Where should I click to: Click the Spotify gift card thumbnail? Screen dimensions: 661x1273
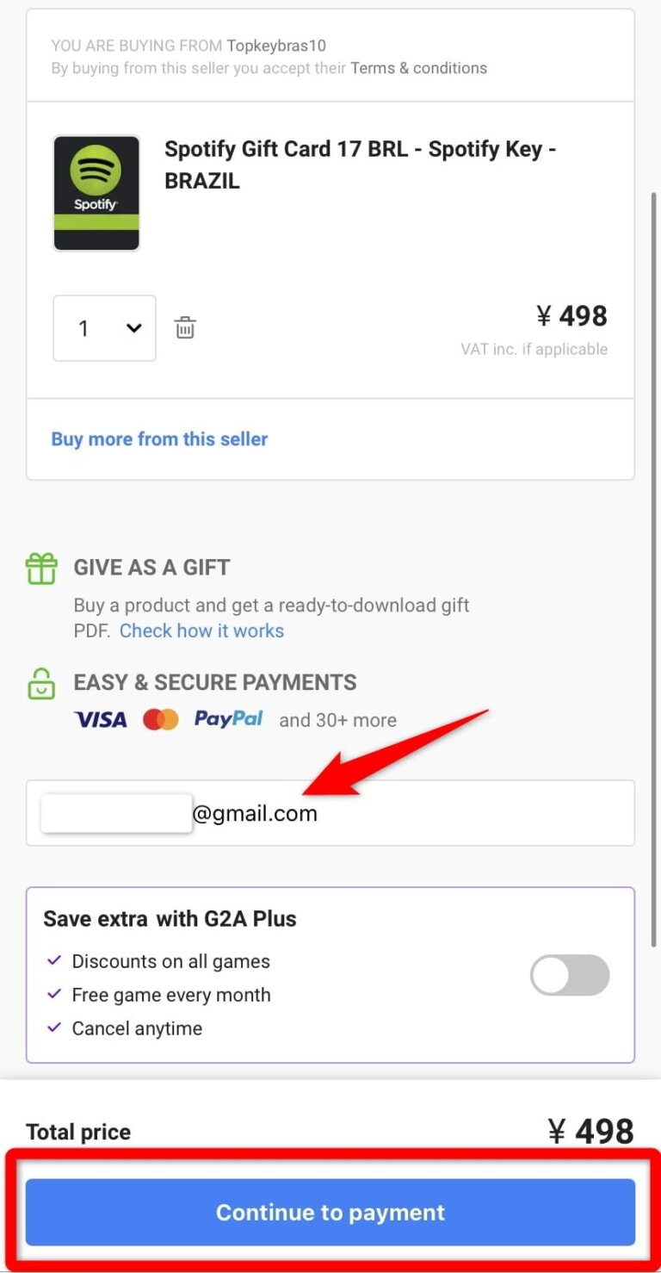pyautogui.click(x=96, y=193)
